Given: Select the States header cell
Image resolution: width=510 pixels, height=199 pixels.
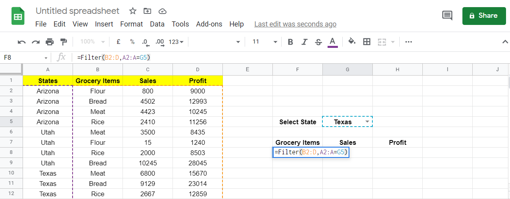Looking at the screenshot, I should pos(48,81).
